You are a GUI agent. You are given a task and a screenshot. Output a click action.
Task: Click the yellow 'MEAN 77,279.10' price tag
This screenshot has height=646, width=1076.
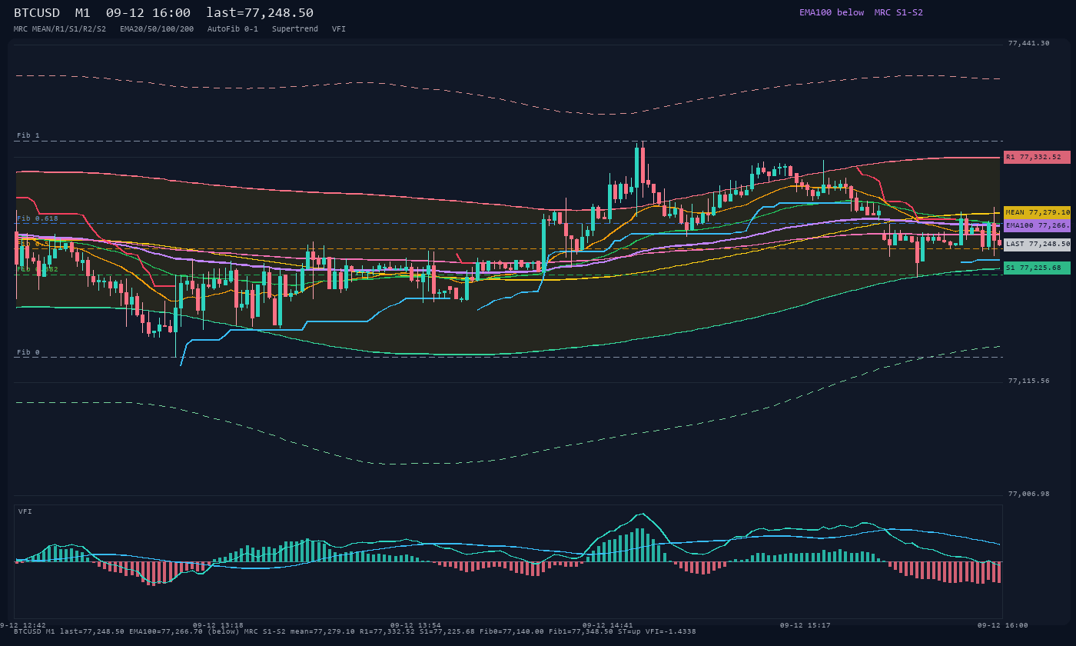pyautogui.click(x=1037, y=212)
